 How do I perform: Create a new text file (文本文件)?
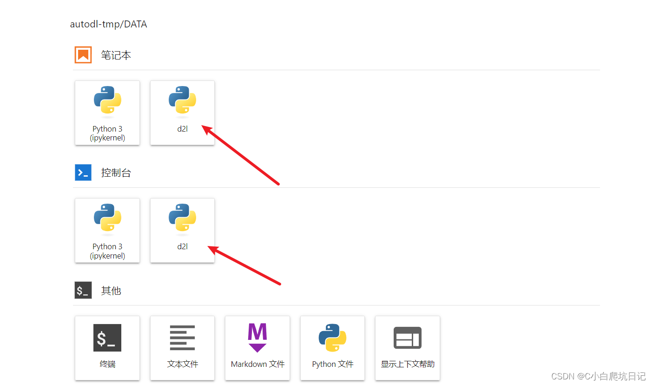[x=182, y=348]
